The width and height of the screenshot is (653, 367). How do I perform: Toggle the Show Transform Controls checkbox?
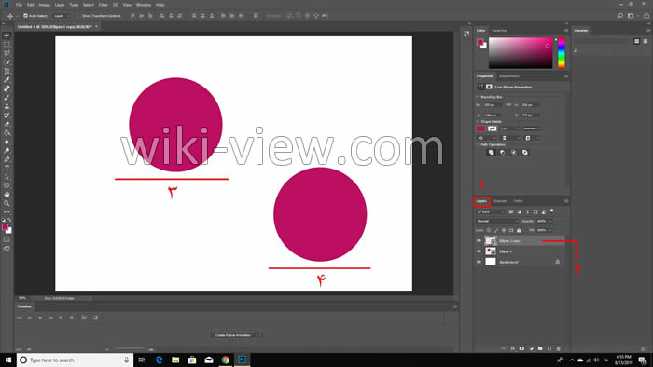point(79,16)
